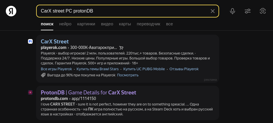This screenshot has height=123, width=273.
Task: Click the Playerok ad description text
Action: click(125, 58)
